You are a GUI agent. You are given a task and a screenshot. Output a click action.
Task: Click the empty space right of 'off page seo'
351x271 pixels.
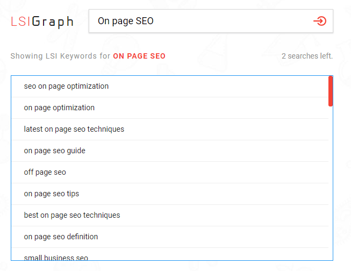[197, 173]
